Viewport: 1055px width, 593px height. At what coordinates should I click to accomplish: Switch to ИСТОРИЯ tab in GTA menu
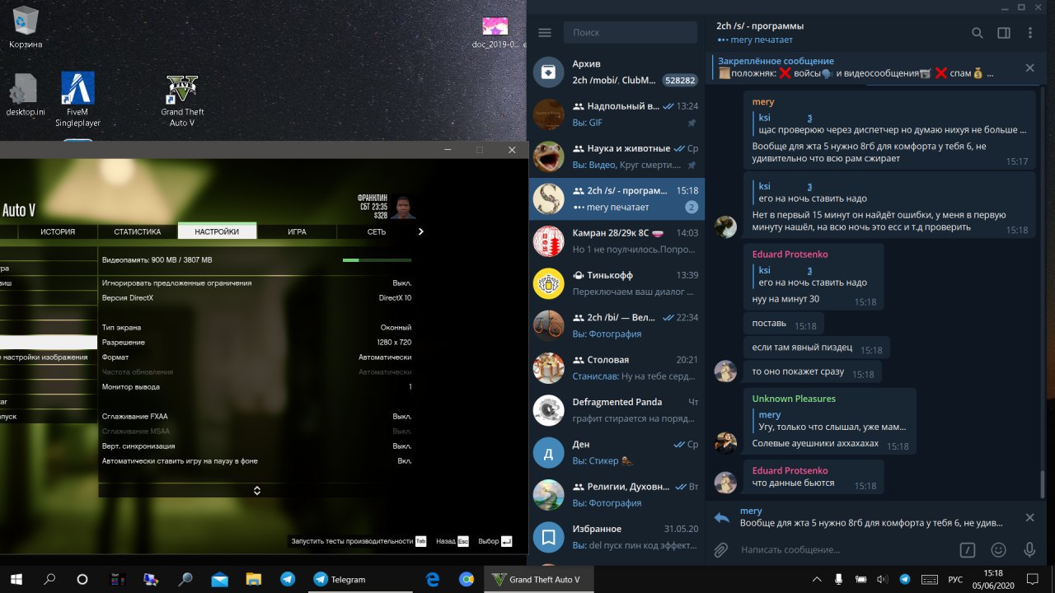click(58, 231)
